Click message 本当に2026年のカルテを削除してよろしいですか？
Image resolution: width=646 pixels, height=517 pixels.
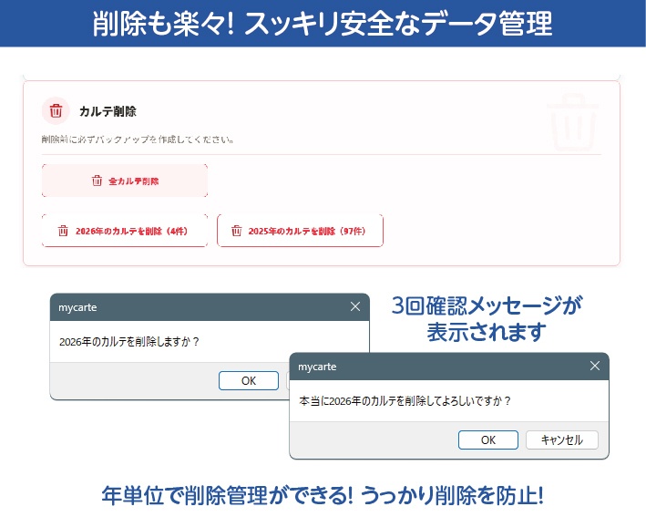coord(405,400)
